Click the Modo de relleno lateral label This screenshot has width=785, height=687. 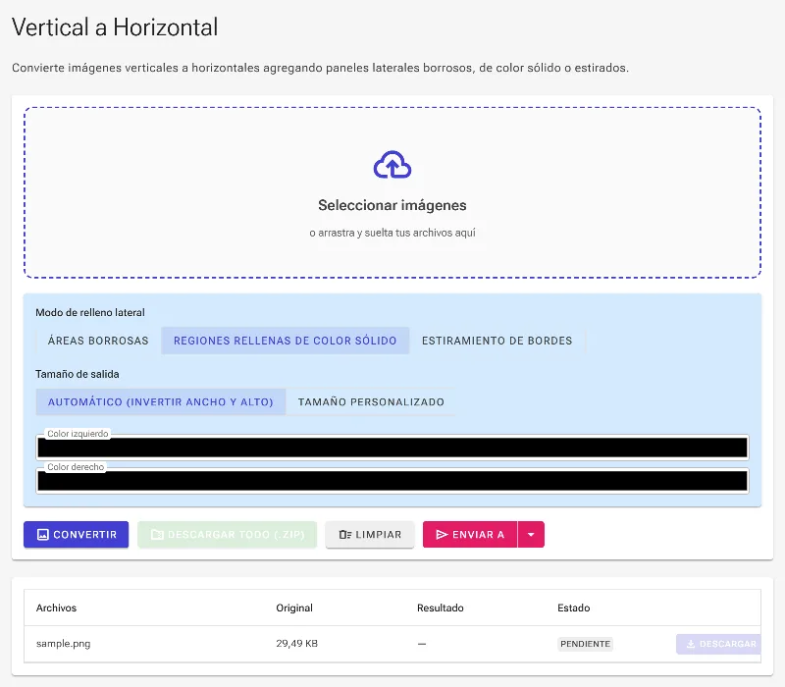tap(90, 312)
